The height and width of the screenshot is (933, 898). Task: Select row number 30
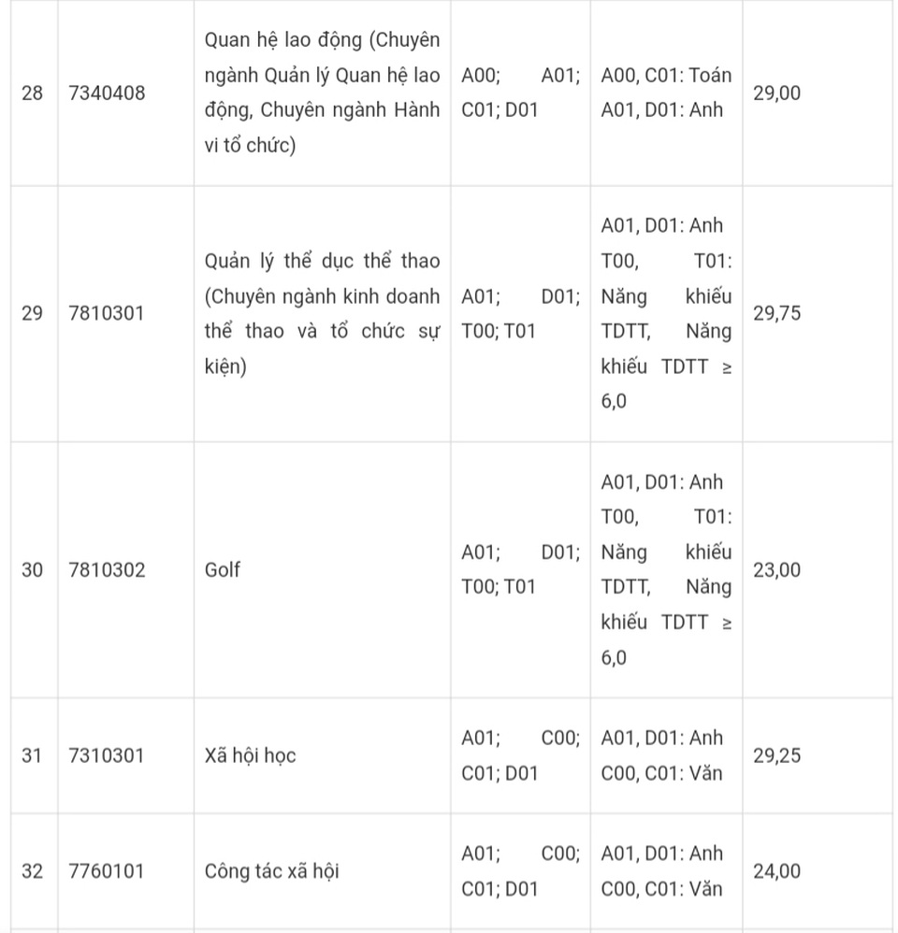click(32, 569)
